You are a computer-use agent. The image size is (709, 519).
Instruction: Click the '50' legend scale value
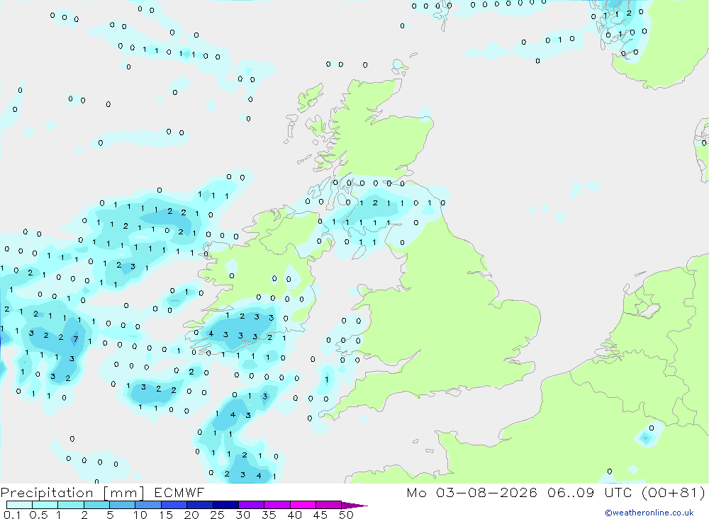pos(347,515)
